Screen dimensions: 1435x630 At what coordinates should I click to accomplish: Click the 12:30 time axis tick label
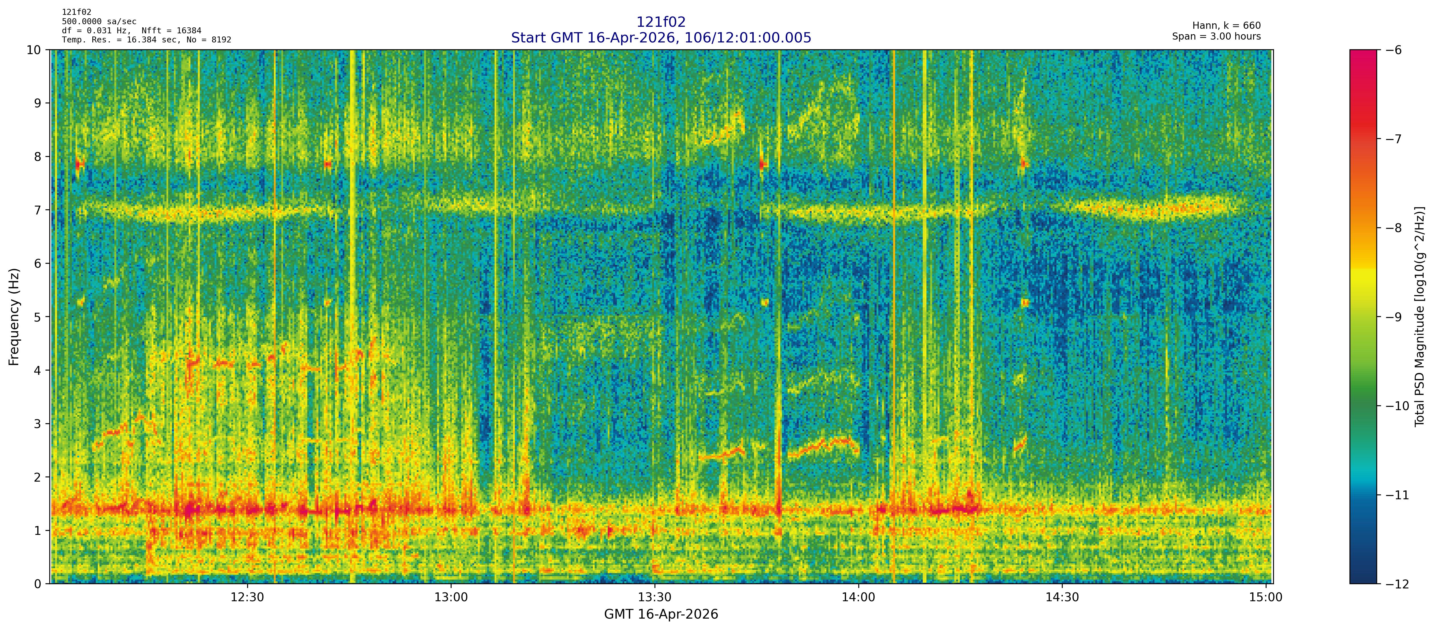click(x=247, y=598)
